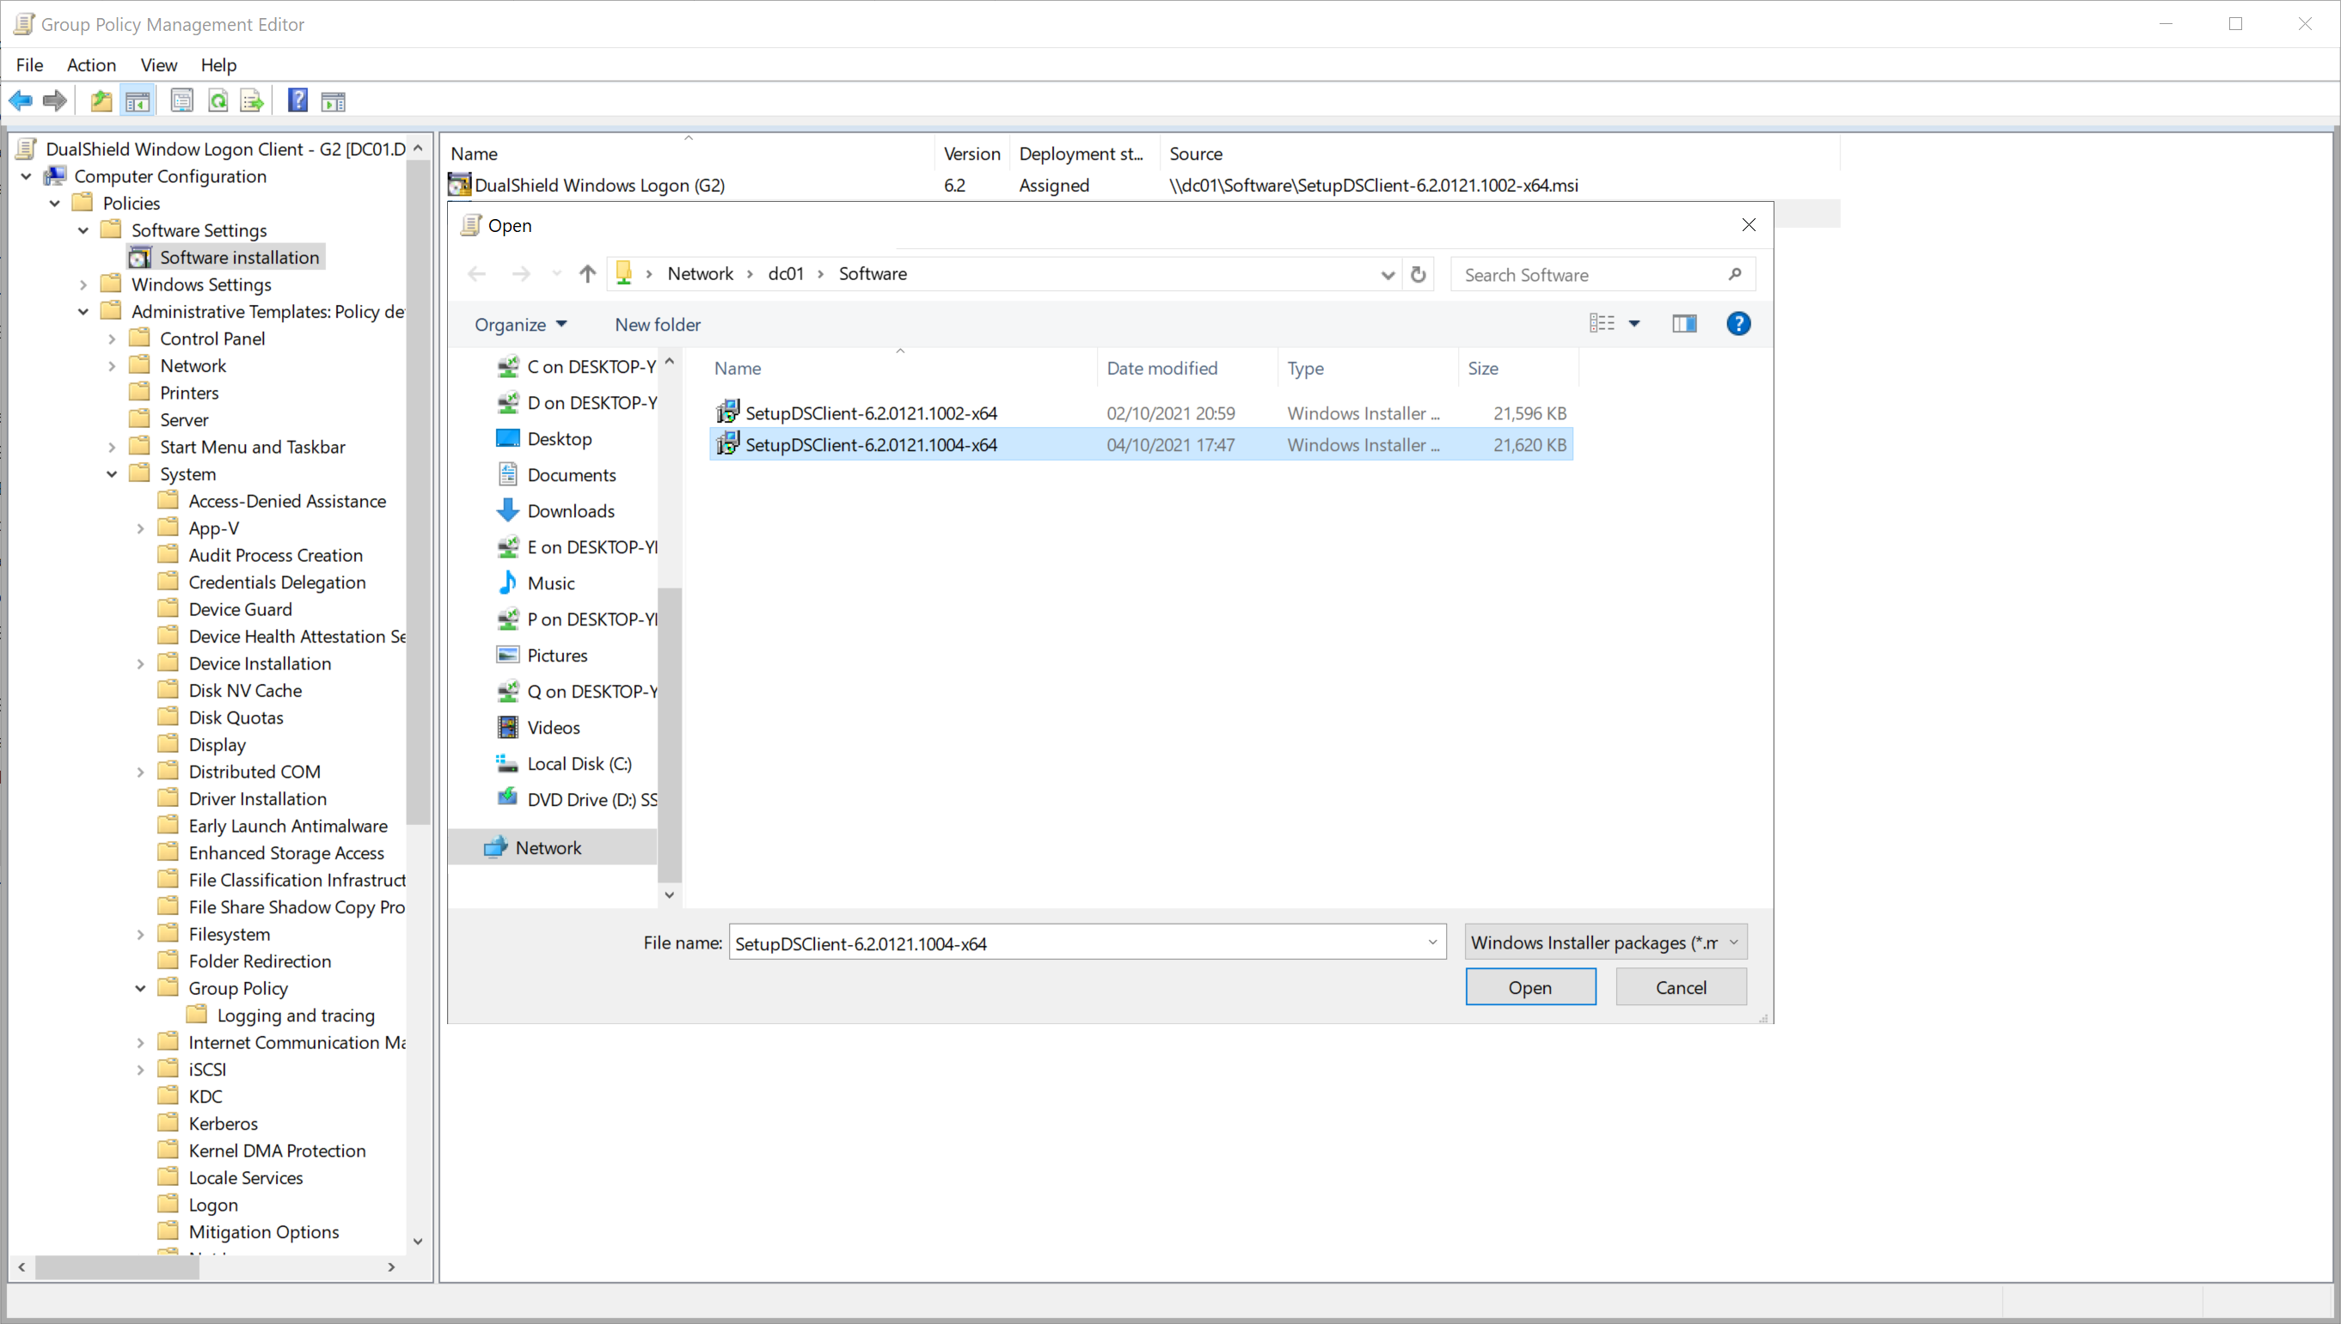Expand the Windows Settings tree node
The width and height of the screenshot is (2341, 1324).
83,284
